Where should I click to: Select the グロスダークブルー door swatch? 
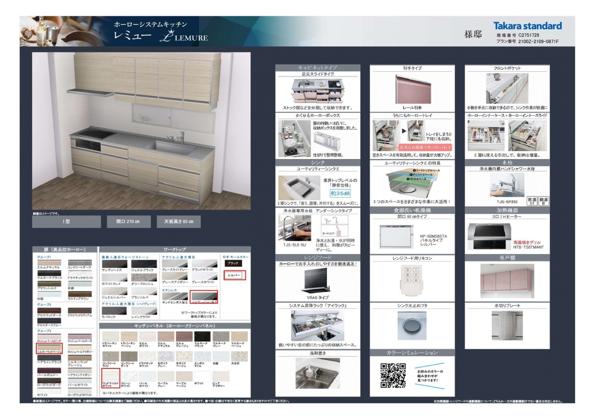[49, 320]
